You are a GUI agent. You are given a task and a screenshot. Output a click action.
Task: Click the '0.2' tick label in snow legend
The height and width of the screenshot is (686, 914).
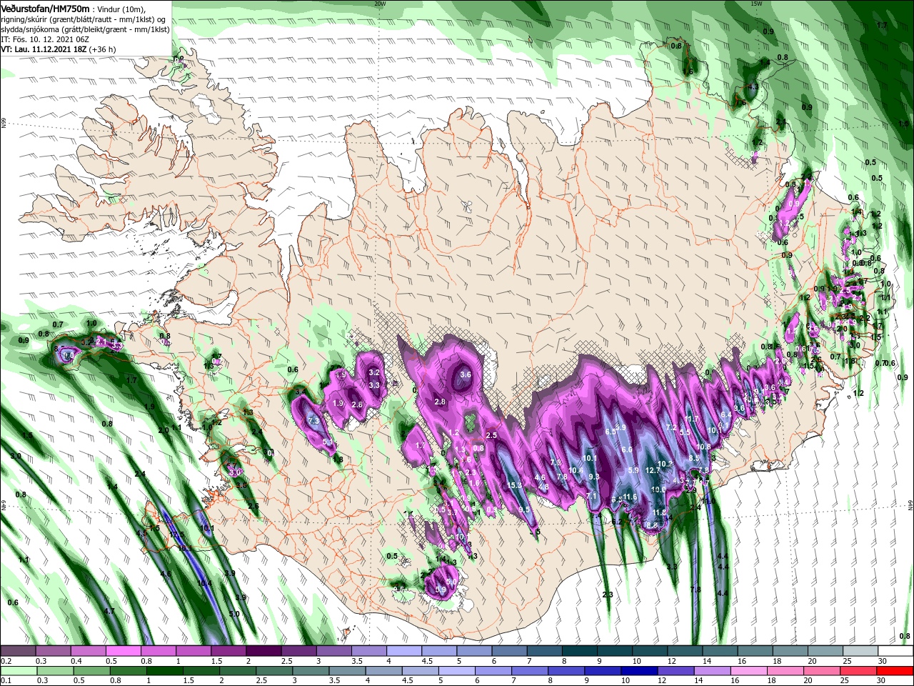point(6,662)
